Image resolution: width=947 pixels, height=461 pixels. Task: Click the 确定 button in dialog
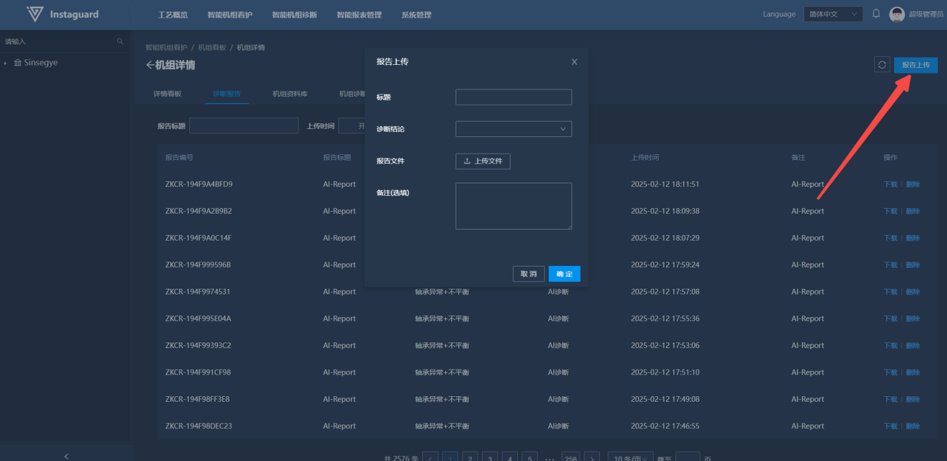pos(564,274)
